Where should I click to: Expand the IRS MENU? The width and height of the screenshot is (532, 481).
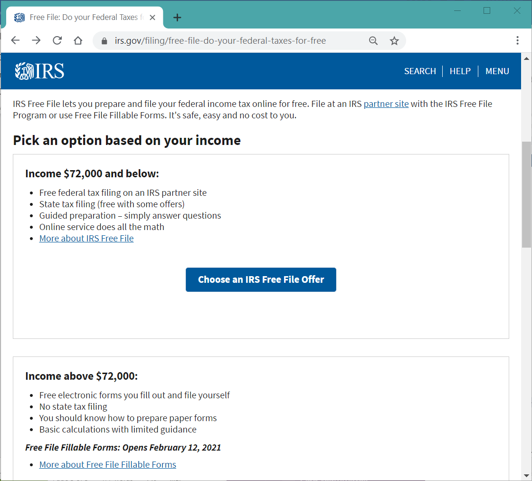coord(497,71)
